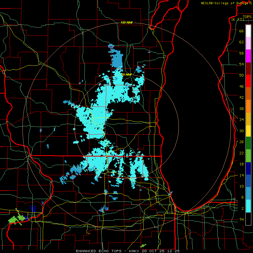253x253 pixels.
Task: Pick the burnt orange legend swatch
Action: (248, 94)
